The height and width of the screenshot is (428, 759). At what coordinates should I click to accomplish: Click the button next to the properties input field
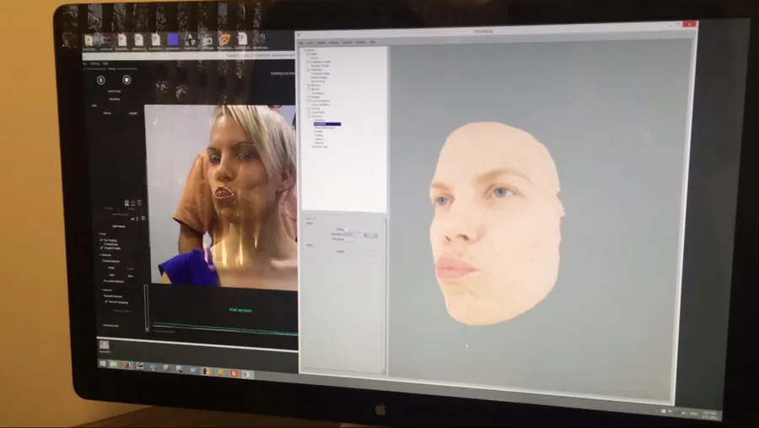pos(370,236)
